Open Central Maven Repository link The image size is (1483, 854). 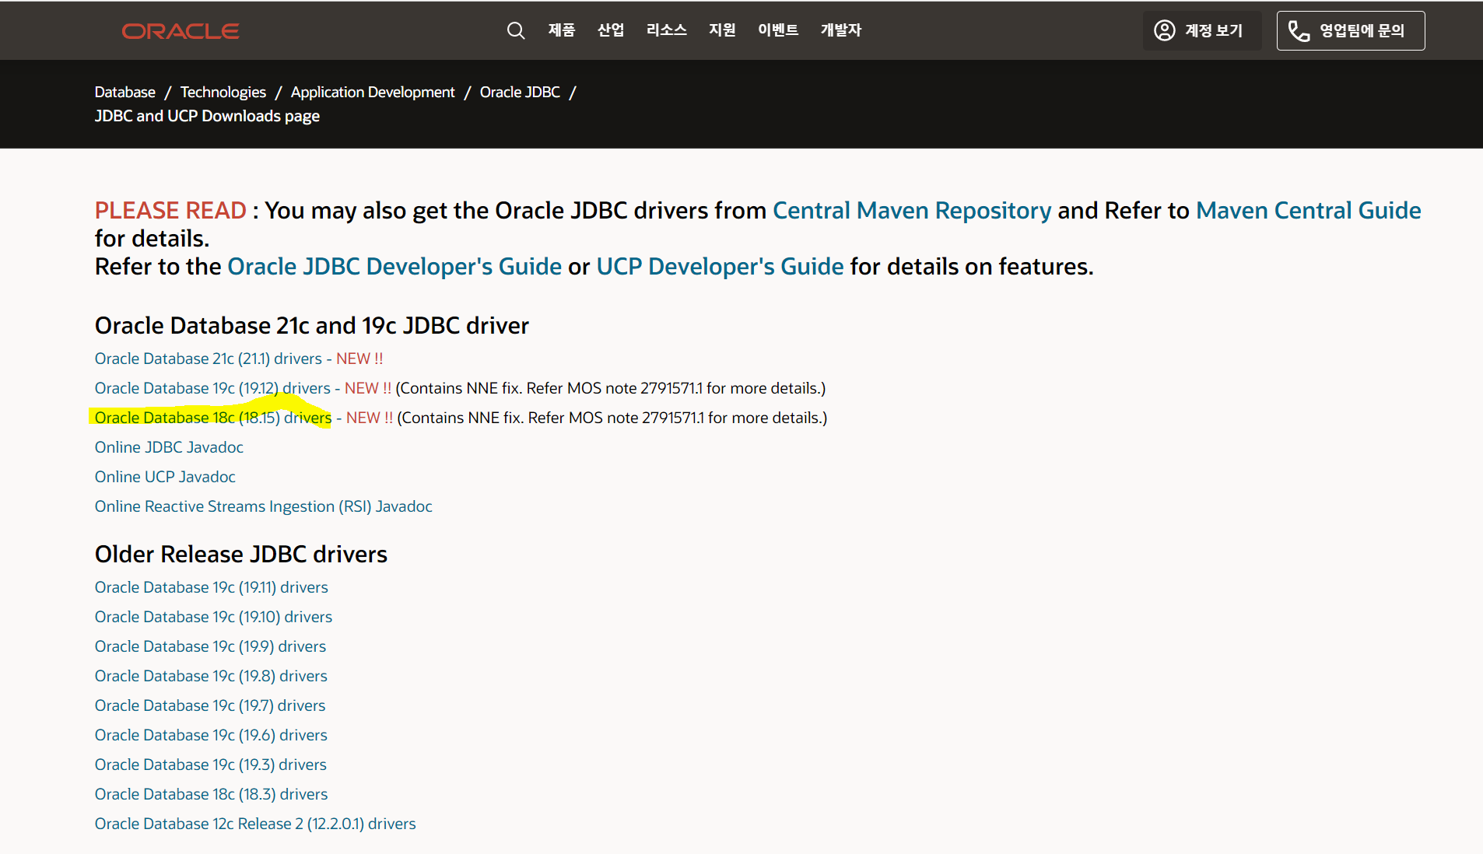912,210
